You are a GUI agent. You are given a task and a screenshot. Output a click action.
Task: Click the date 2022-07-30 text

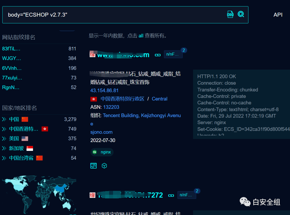click(x=103, y=140)
